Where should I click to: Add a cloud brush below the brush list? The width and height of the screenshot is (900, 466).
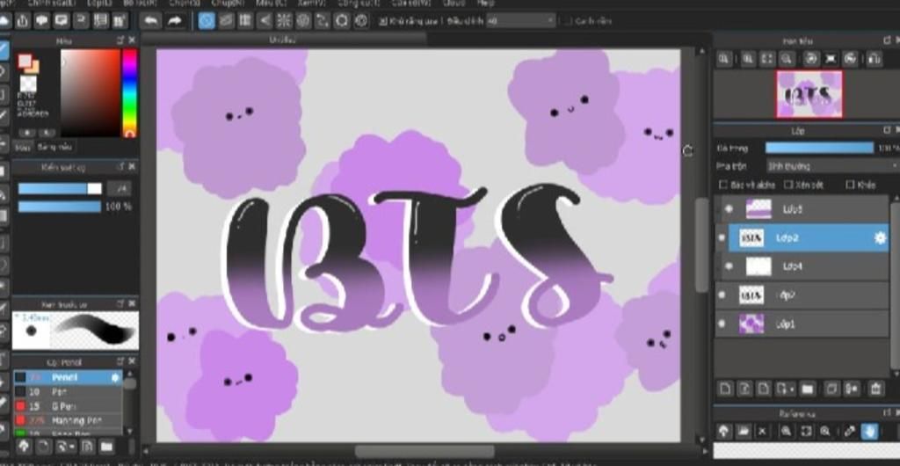click(24, 447)
